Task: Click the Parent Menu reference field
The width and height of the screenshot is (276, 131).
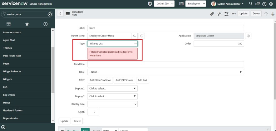Action: [109, 36]
